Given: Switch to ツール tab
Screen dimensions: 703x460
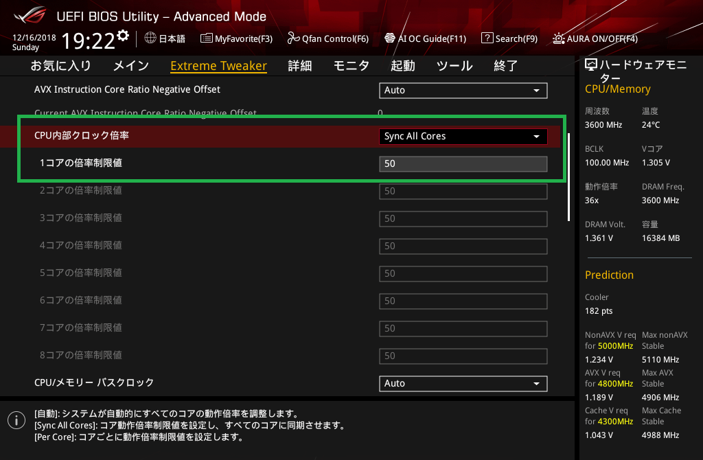Looking at the screenshot, I should click(454, 66).
